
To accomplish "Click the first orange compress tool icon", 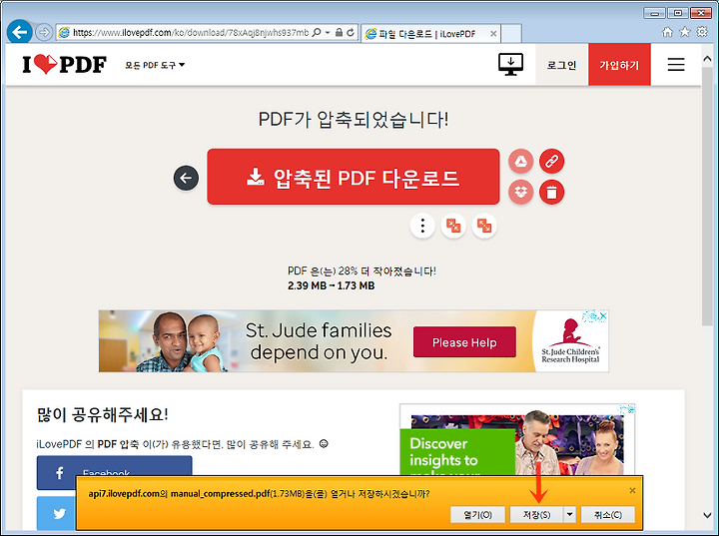I will (453, 226).
